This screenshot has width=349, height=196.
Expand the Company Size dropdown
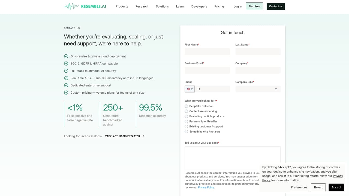(258, 89)
